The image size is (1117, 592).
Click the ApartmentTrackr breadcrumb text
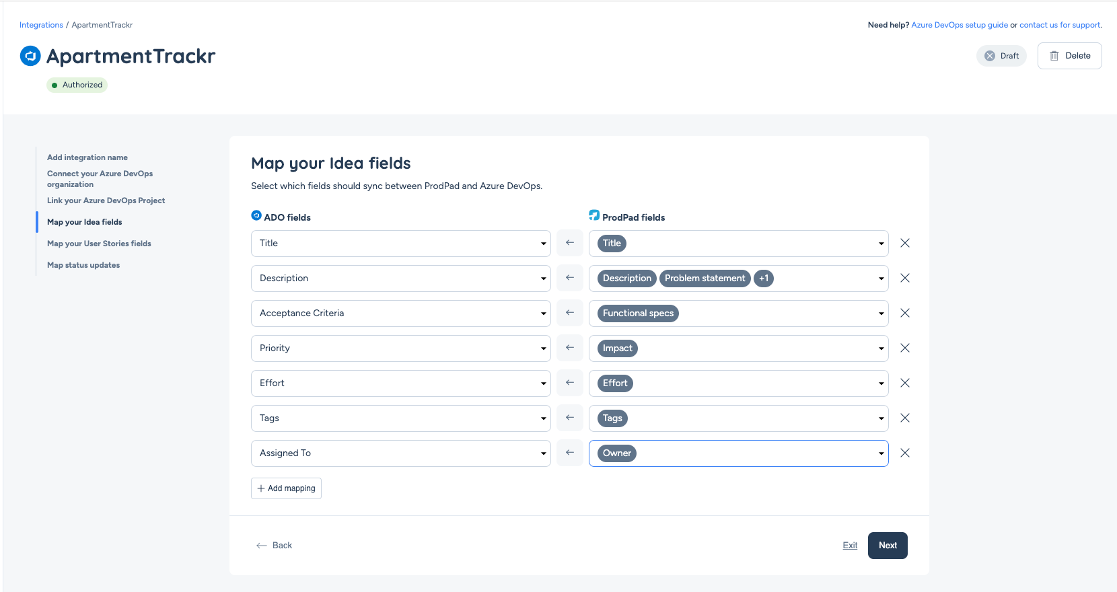click(102, 25)
